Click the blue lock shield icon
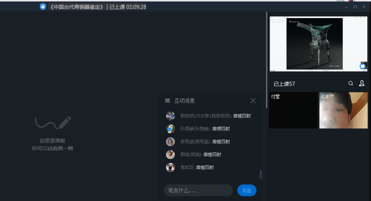Viewport: 371px width, 201px height. click(x=43, y=7)
